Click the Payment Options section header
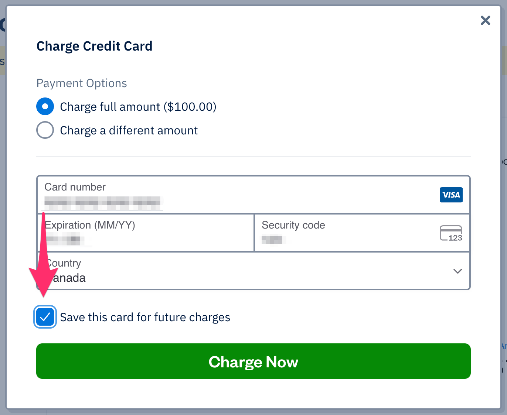Image resolution: width=507 pixels, height=415 pixels. point(81,83)
